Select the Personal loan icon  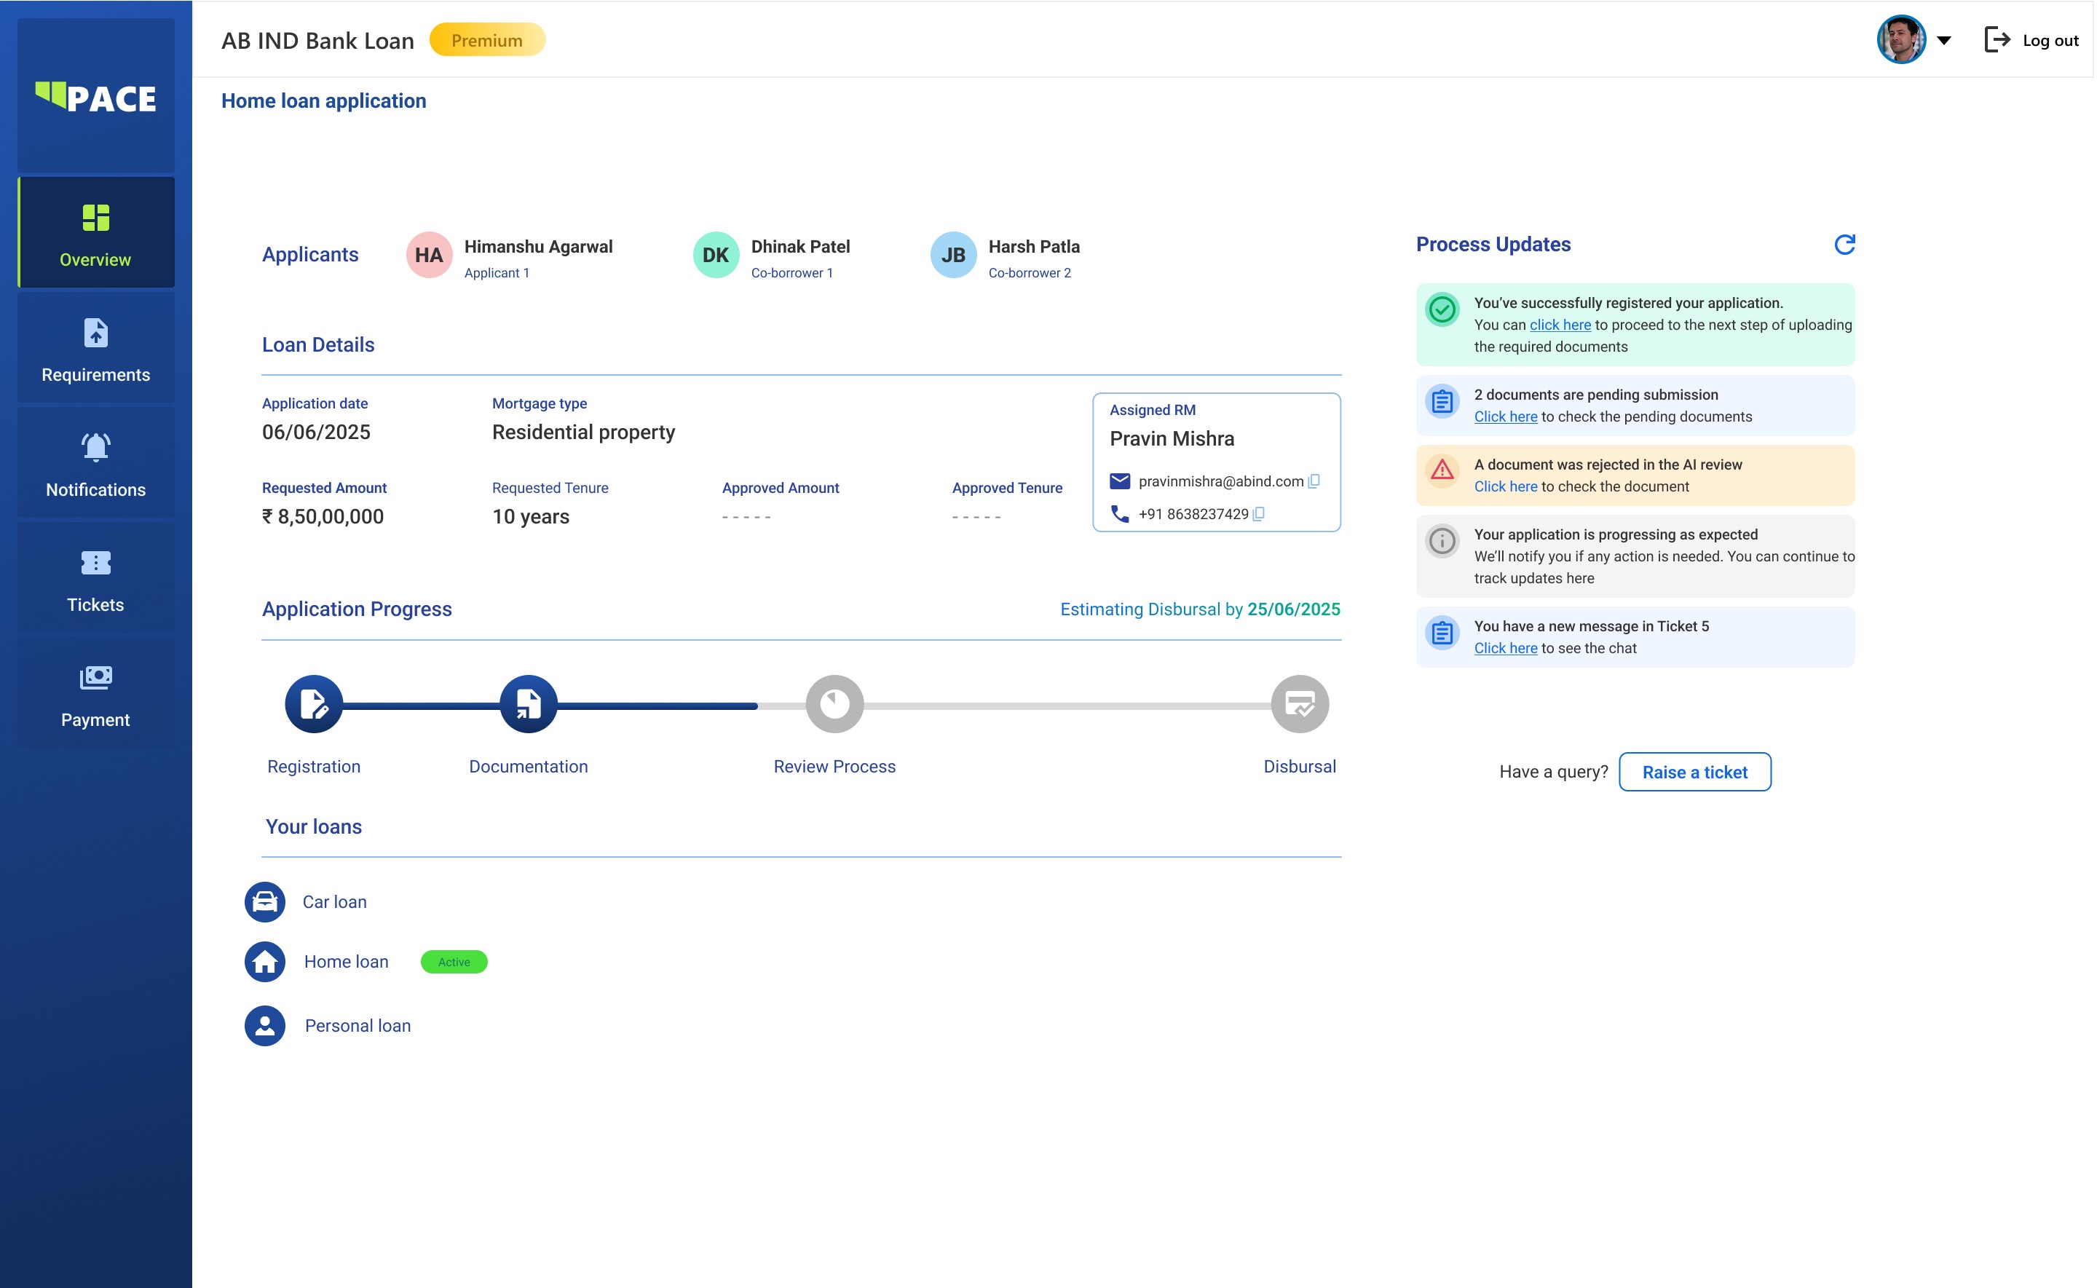(265, 1026)
